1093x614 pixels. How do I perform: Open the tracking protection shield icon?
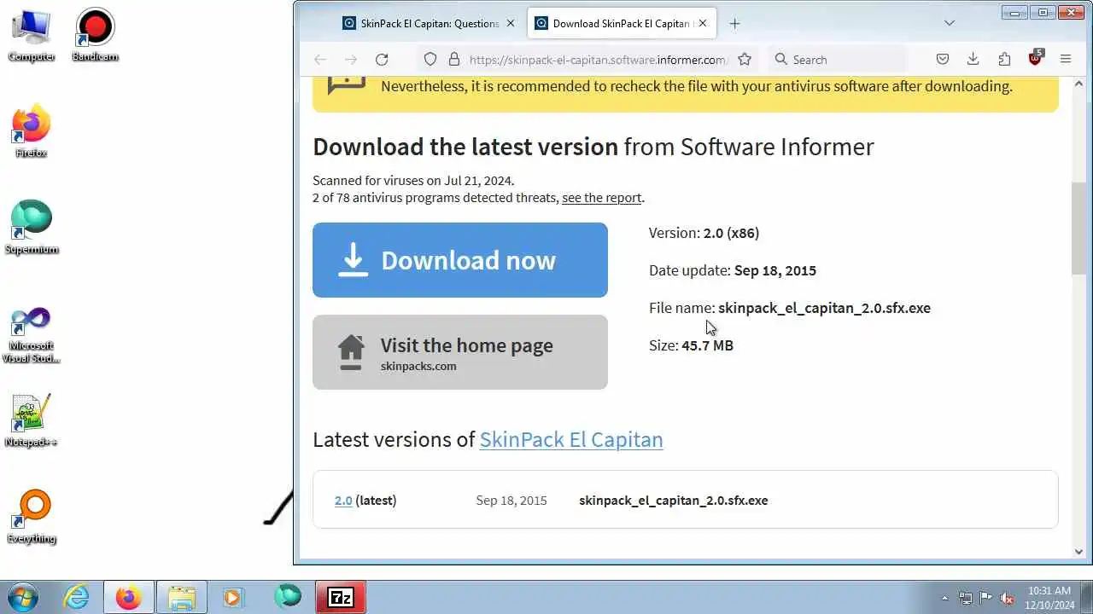click(430, 59)
